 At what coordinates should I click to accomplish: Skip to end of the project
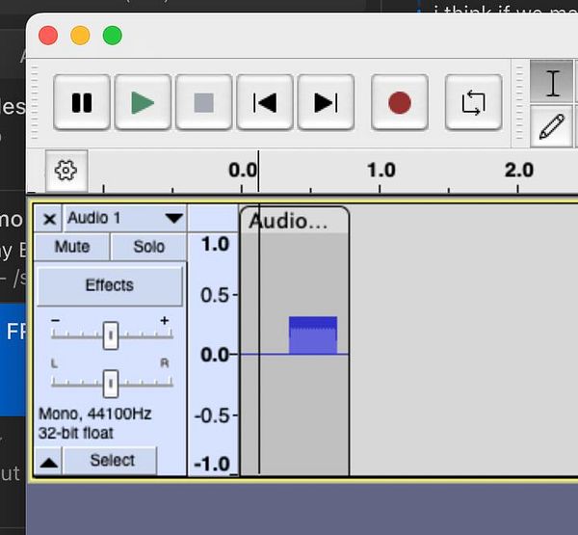point(326,102)
